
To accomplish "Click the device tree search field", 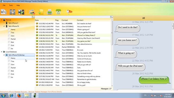I will pos(16,17).
